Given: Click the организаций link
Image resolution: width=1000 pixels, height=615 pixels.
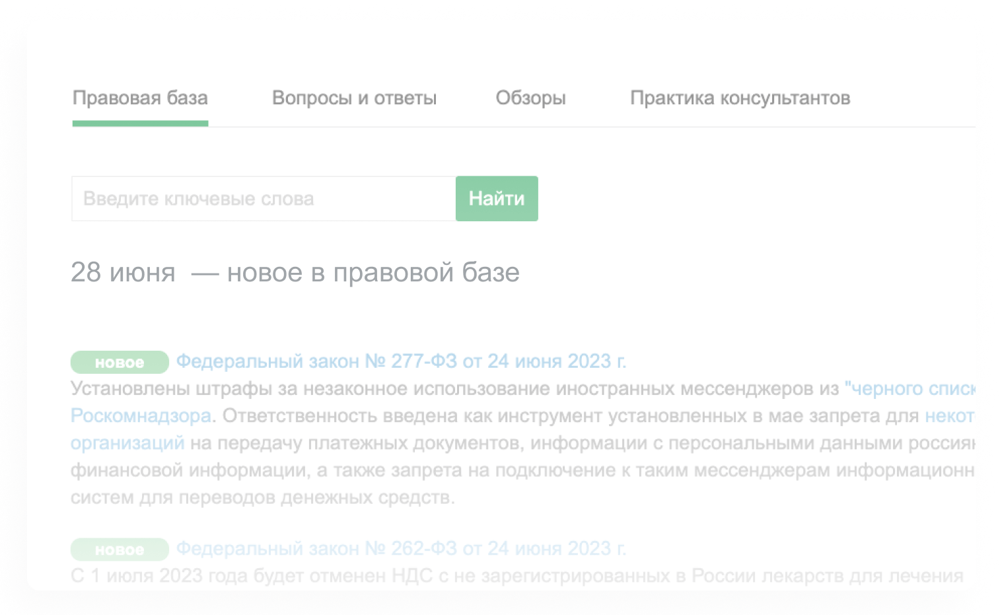Looking at the screenshot, I should [127, 443].
